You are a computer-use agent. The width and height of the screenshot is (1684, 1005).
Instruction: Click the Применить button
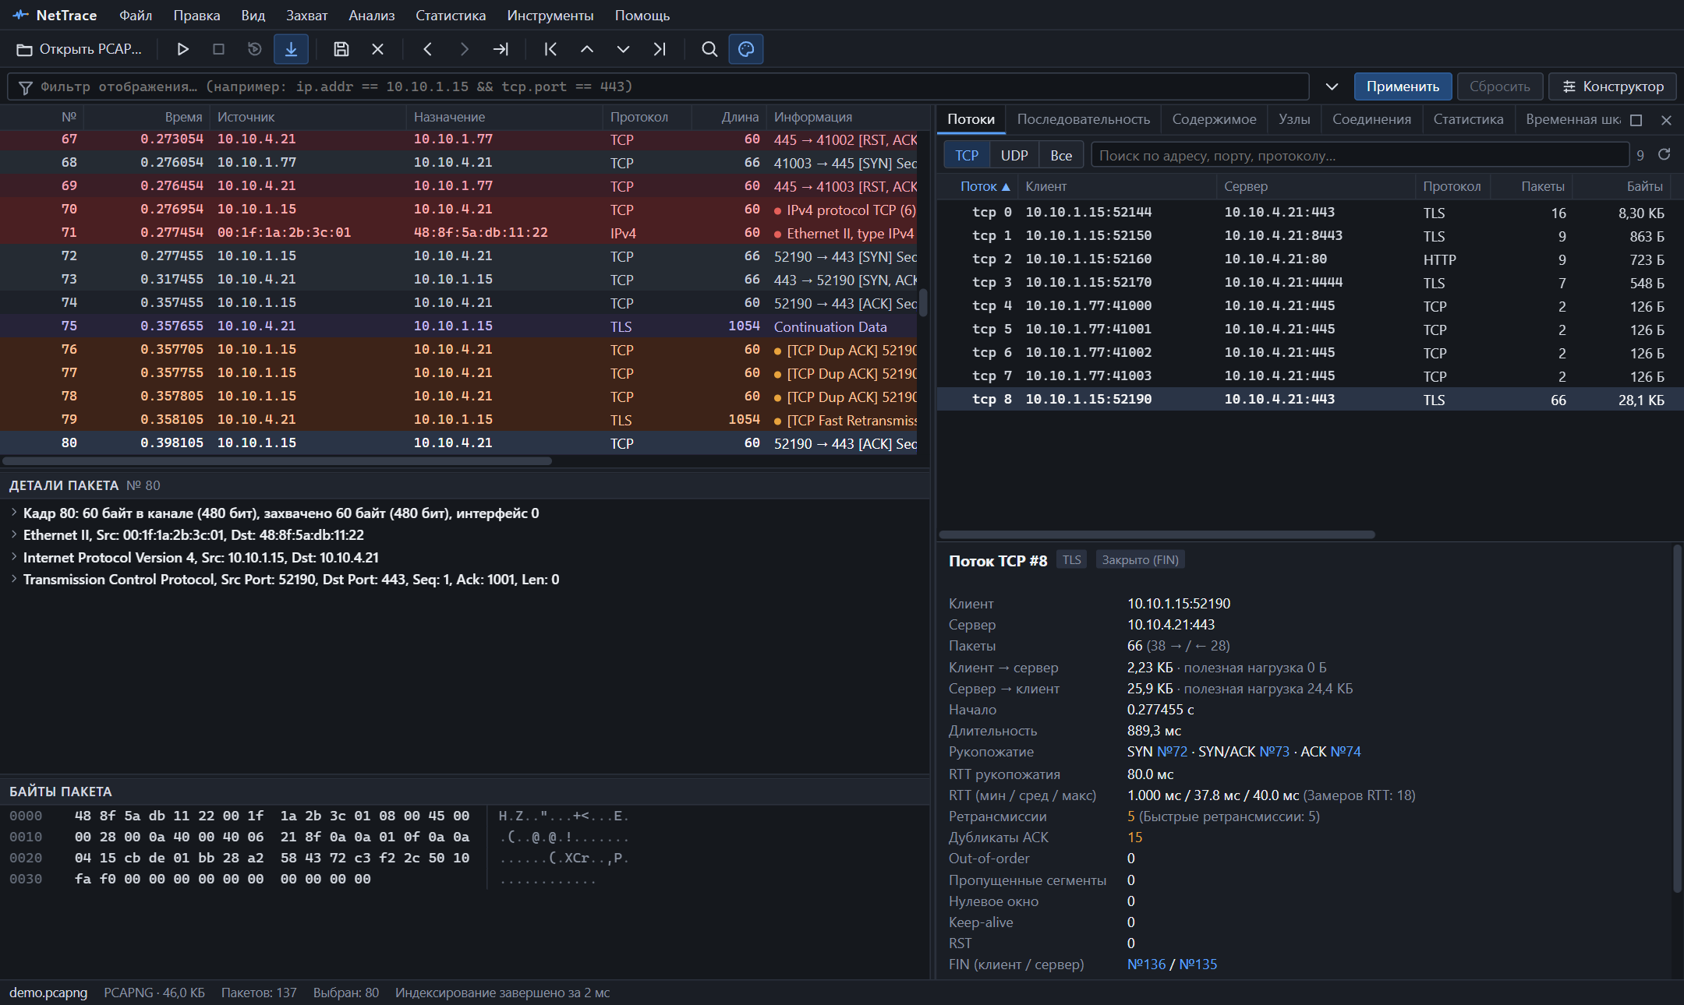point(1403,86)
